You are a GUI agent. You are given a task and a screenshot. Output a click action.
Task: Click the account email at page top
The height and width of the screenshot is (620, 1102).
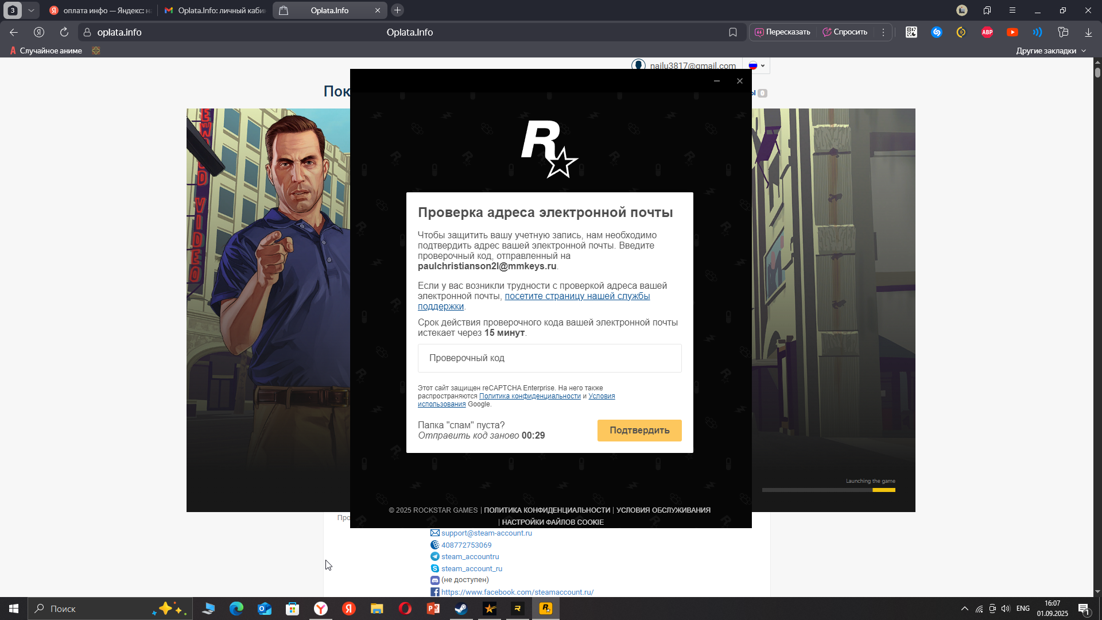pos(693,65)
